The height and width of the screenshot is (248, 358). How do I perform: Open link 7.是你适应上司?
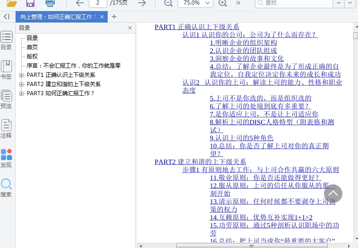pyautogui.click(x=264, y=114)
